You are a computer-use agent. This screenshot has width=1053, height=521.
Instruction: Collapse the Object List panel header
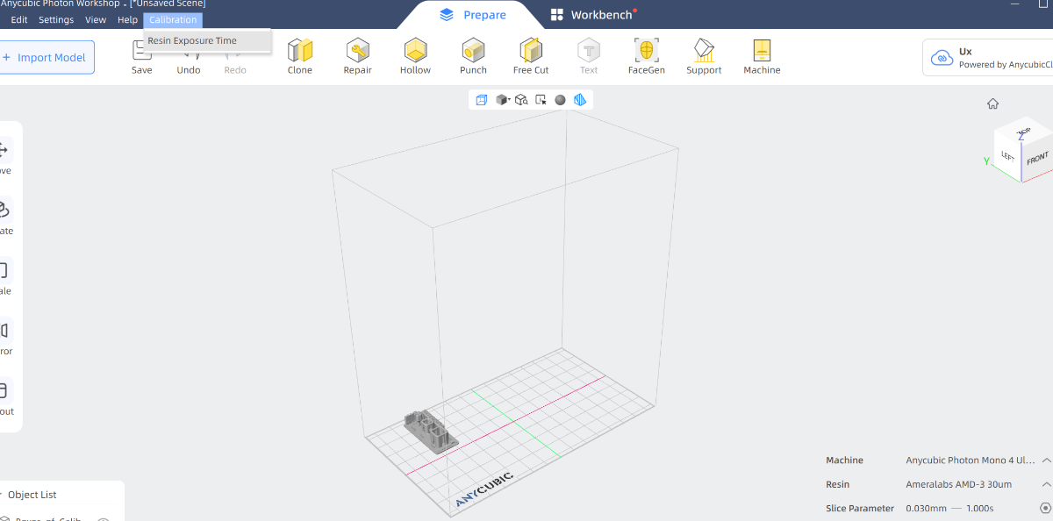(32, 495)
